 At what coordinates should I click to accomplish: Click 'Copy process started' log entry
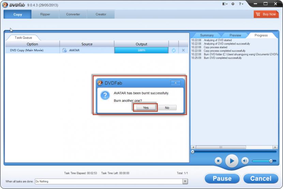215,47
